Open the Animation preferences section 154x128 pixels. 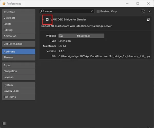click(x=19, y=36)
